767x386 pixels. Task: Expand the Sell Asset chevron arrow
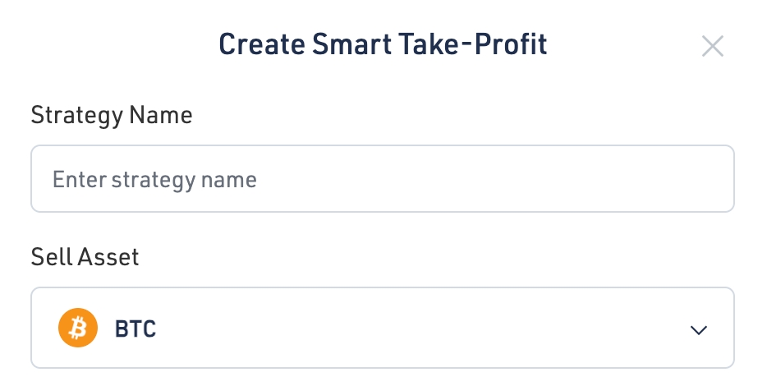click(x=699, y=330)
